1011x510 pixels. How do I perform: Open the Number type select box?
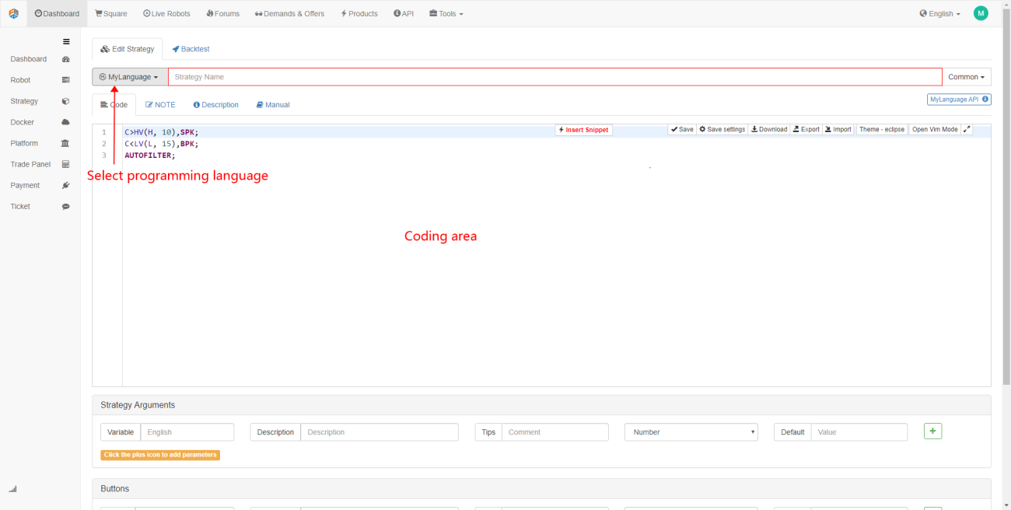point(691,432)
